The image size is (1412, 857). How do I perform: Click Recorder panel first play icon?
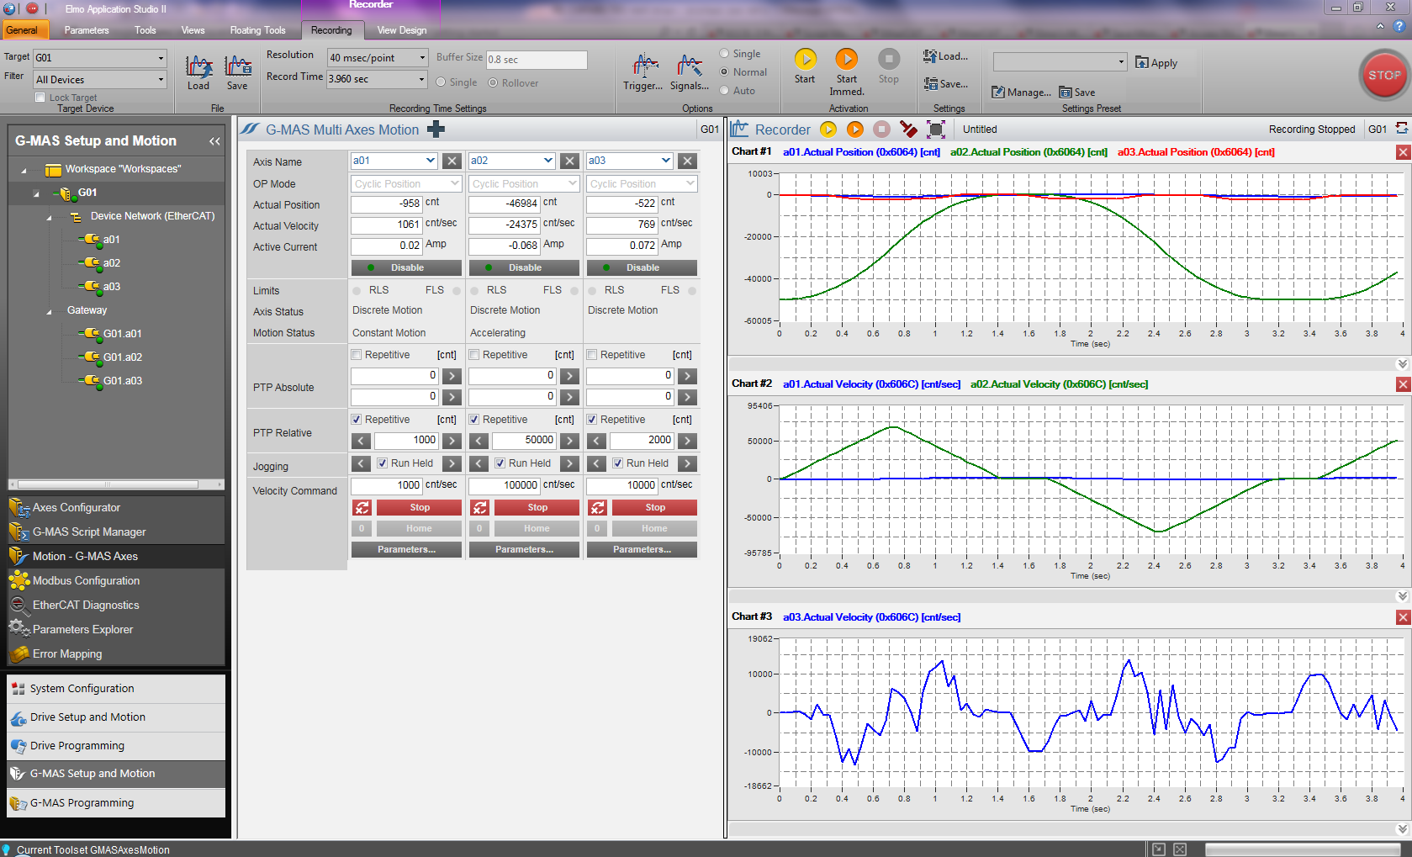click(828, 130)
